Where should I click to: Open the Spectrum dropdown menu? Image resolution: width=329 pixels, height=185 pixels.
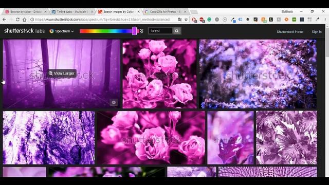point(62,31)
